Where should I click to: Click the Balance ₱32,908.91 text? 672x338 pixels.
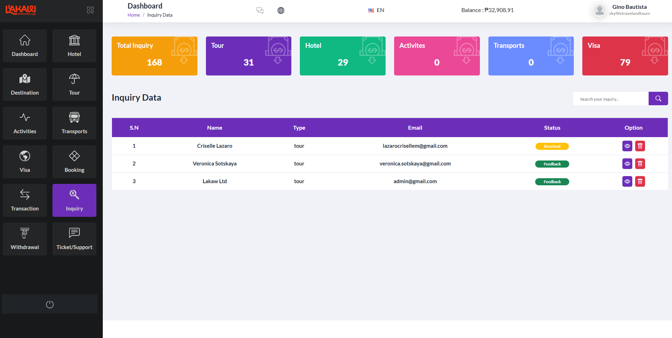[487, 10]
